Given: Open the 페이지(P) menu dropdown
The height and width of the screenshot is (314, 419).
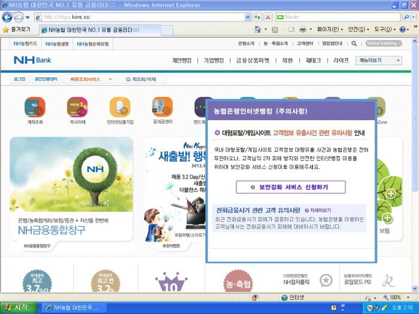Looking at the screenshot, I should [330, 29].
